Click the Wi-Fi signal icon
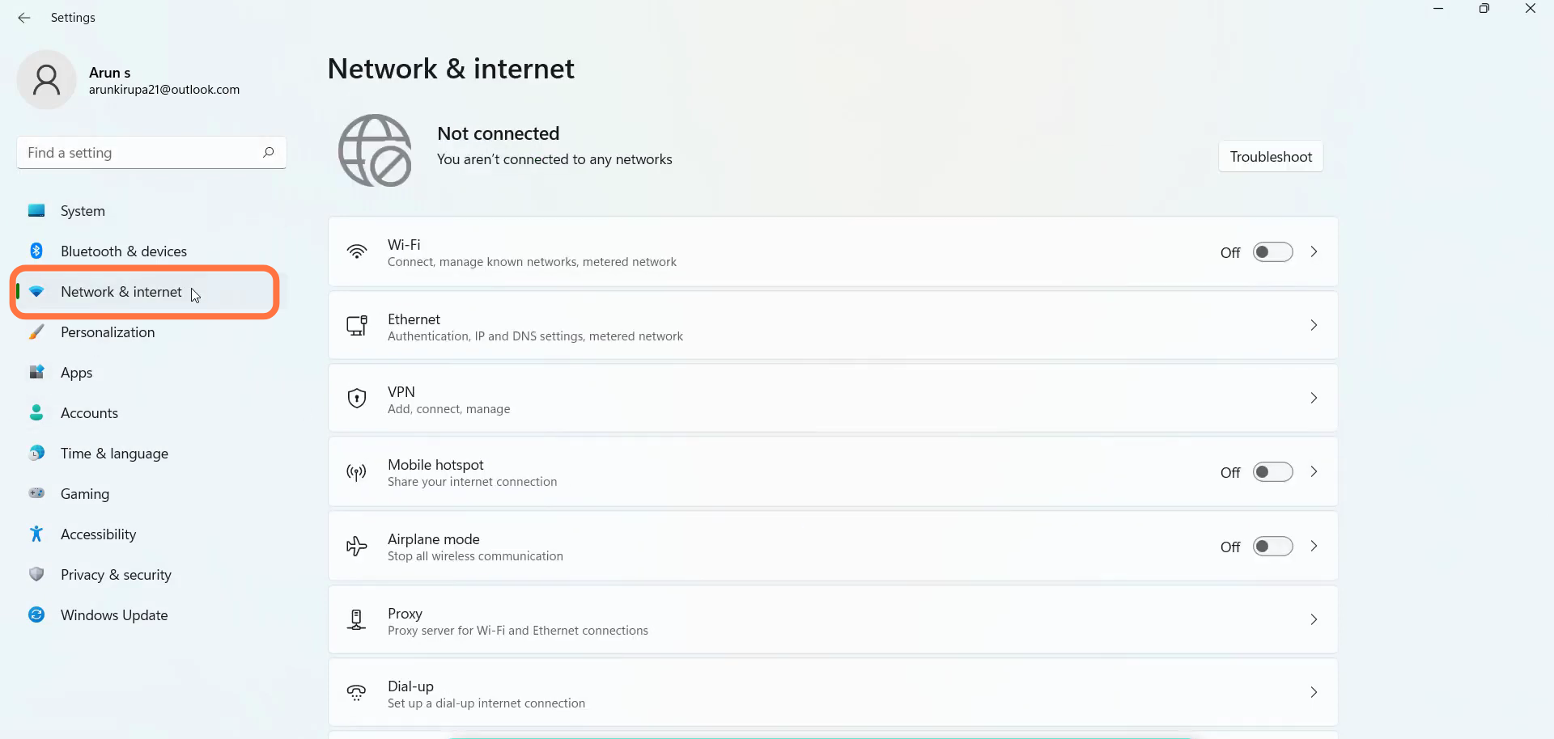This screenshot has width=1554, height=739. click(x=357, y=251)
